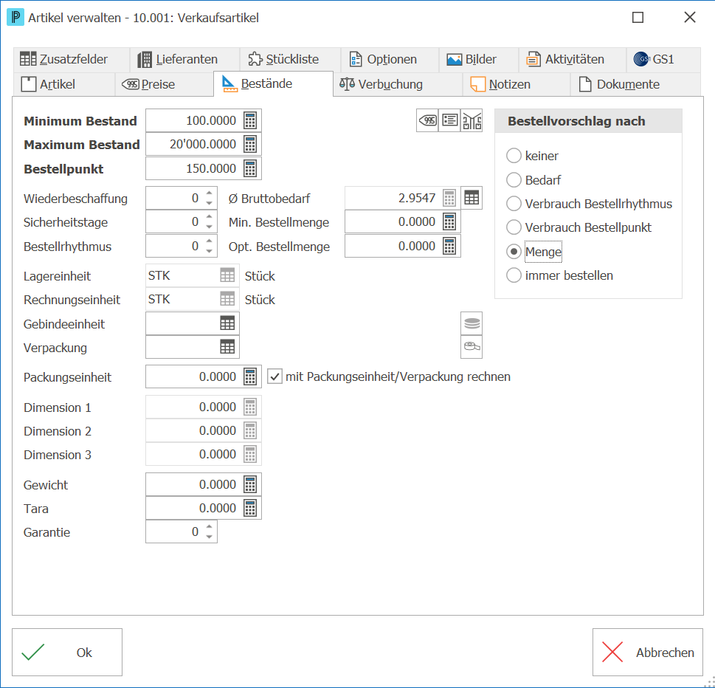Select 'keiner' for Bestellvorschlag
Image resolution: width=715 pixels, height=688 pixels.
click(514, 156)
